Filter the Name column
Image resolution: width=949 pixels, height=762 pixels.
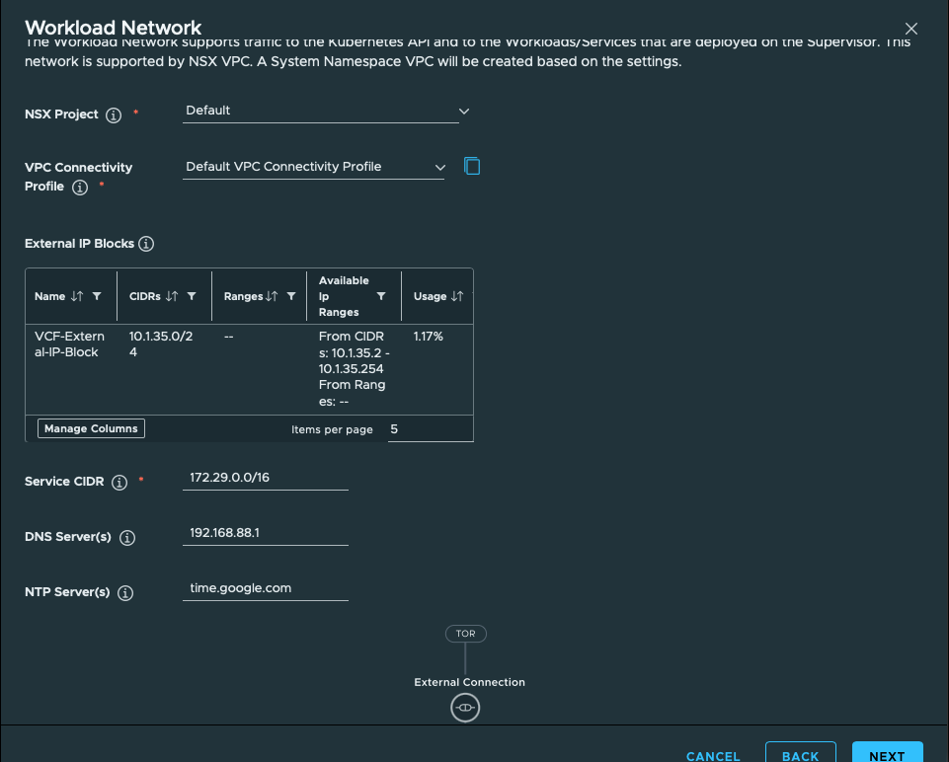(97, 296)
